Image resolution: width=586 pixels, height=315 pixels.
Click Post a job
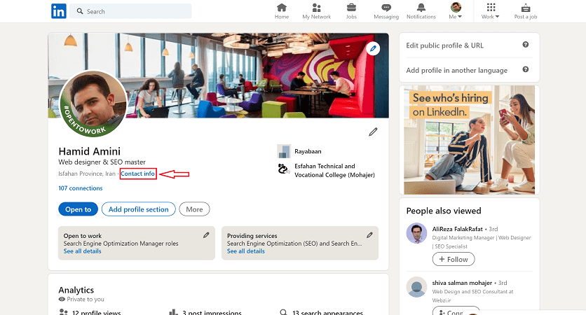tap(526, 12)
